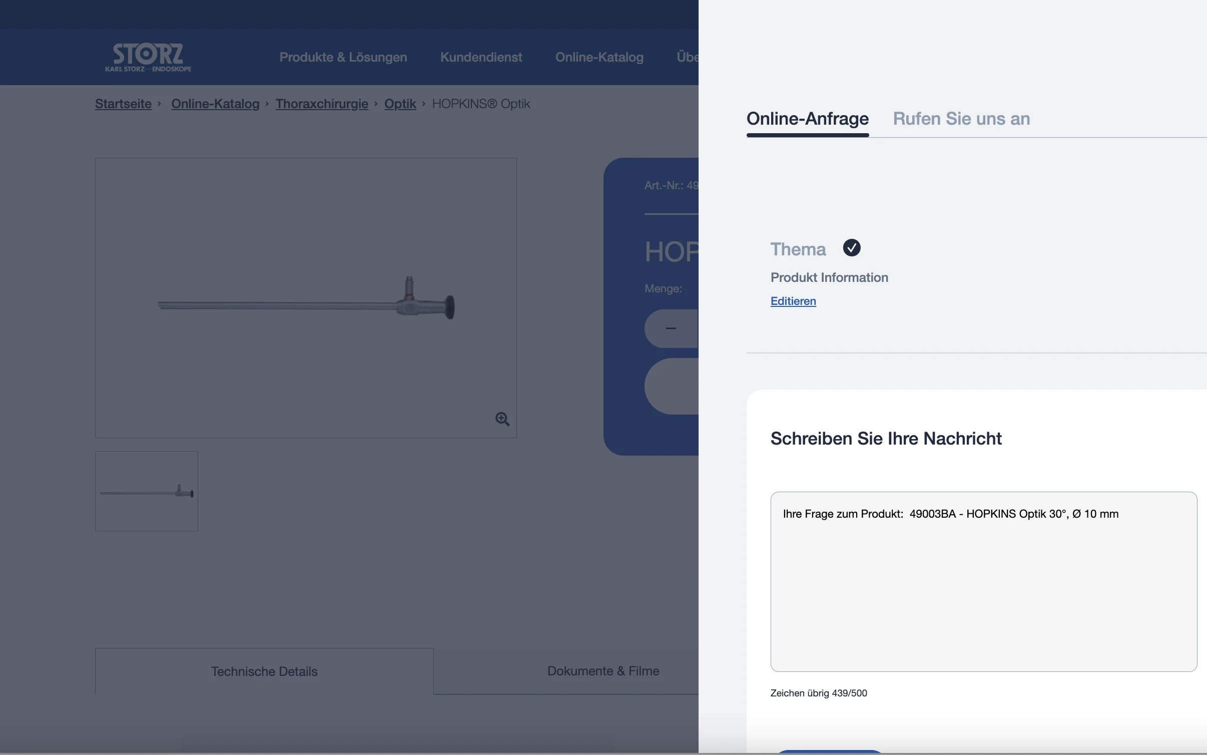This screenshot has width=1207, height=755.
Task: Switch to Technische Details tab
Action: tap(264, 671)
